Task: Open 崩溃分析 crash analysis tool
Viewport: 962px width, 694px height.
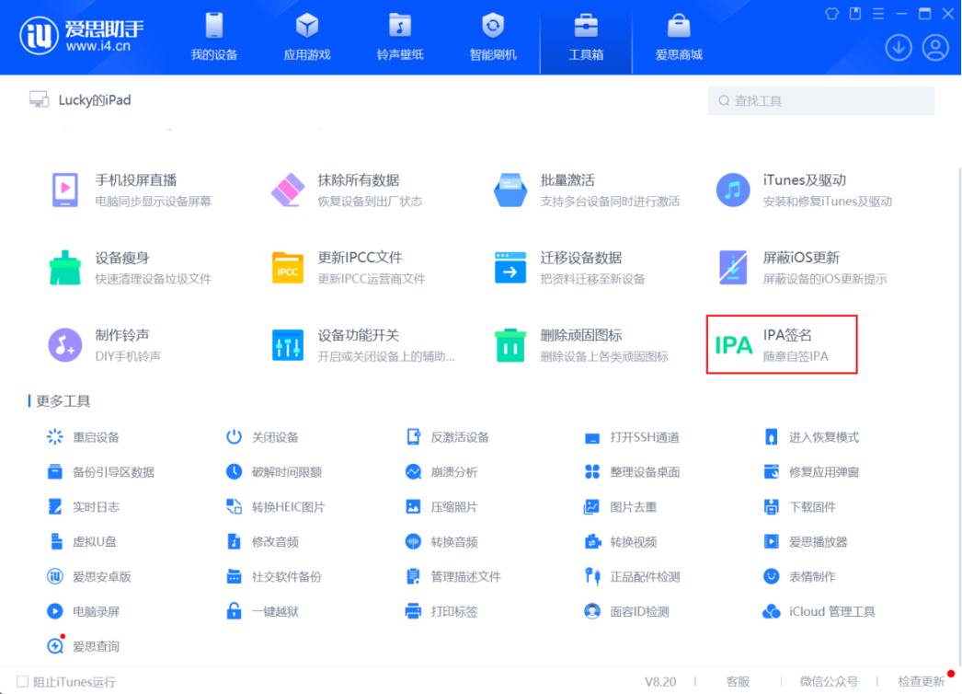Action: pyautogui.click(x=441, y=472)
